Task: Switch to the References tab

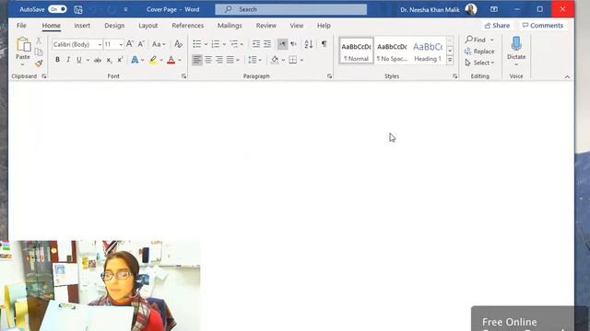Action: (x=187, y=26)
